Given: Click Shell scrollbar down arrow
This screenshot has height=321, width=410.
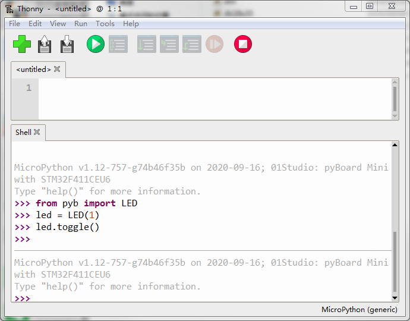Looking at the screenshot, I should (x=395, y=298).
